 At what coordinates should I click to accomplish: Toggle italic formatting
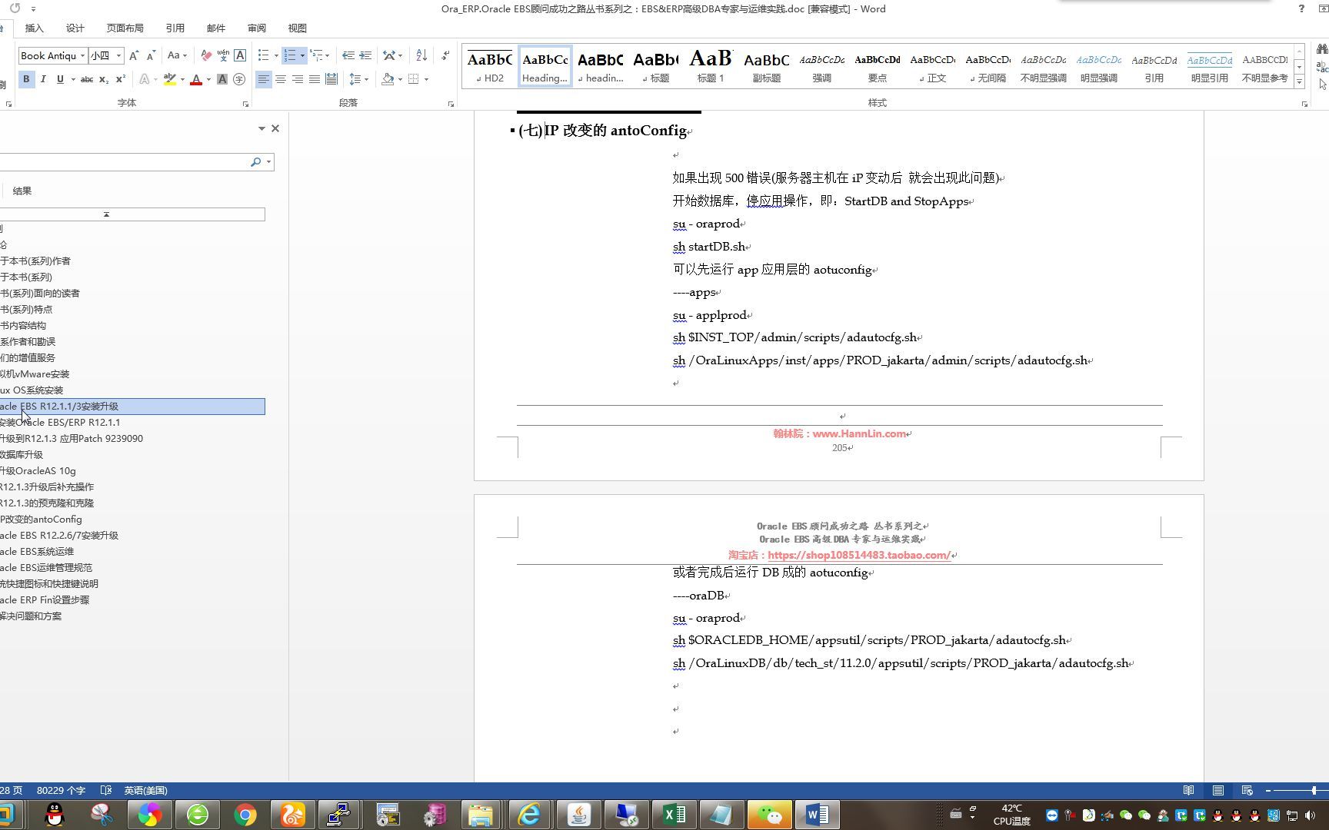click(43, 79)
